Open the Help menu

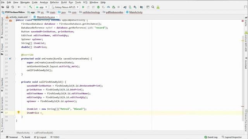click(x=103, y=2)
